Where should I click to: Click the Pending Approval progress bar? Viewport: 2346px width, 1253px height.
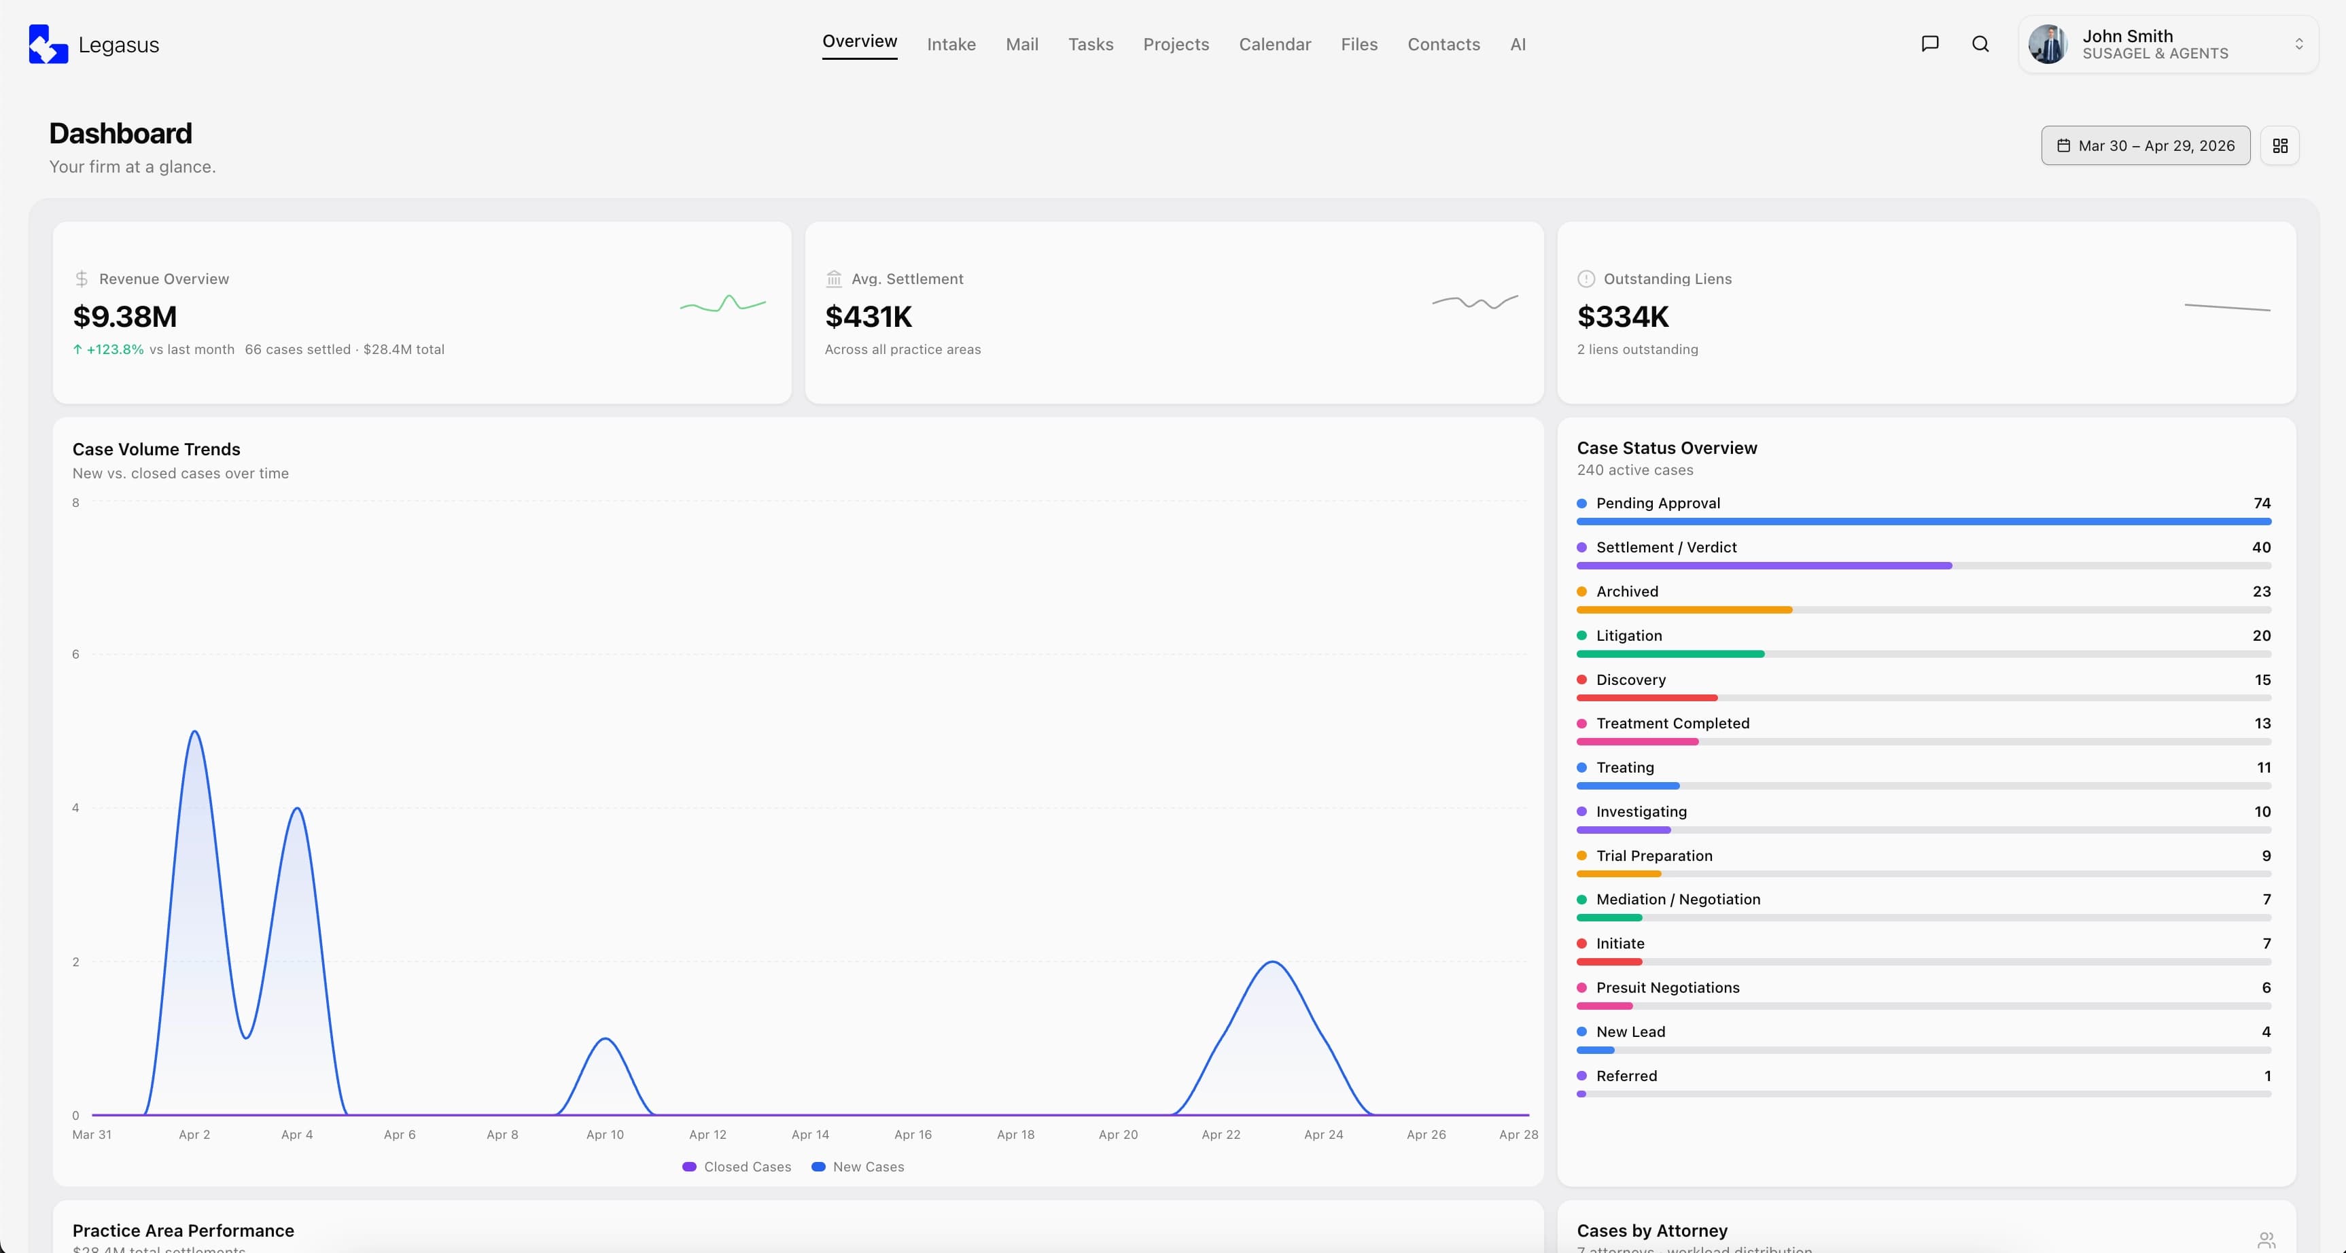pos(1923,522)
